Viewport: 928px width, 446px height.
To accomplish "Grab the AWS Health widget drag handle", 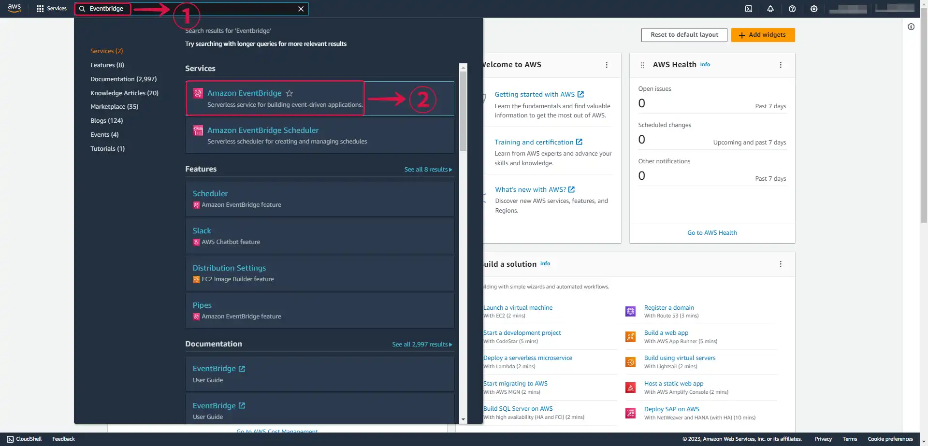I will point(642,65).
